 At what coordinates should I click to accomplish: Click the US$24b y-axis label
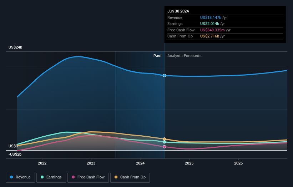15,47
